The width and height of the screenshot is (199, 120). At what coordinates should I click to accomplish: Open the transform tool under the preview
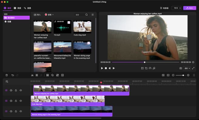[x=142, y=68]
